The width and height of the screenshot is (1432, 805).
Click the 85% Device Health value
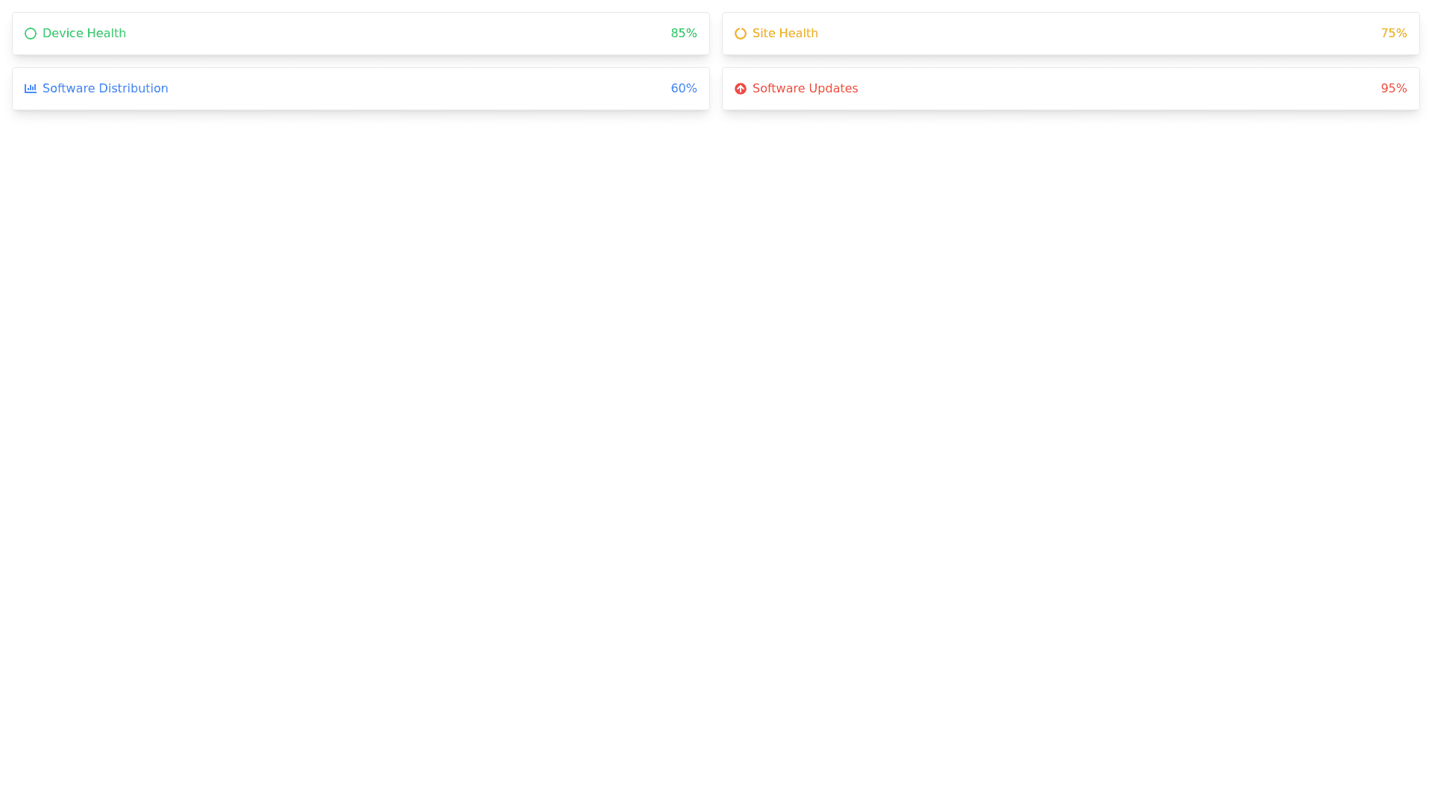pos(683,34)
